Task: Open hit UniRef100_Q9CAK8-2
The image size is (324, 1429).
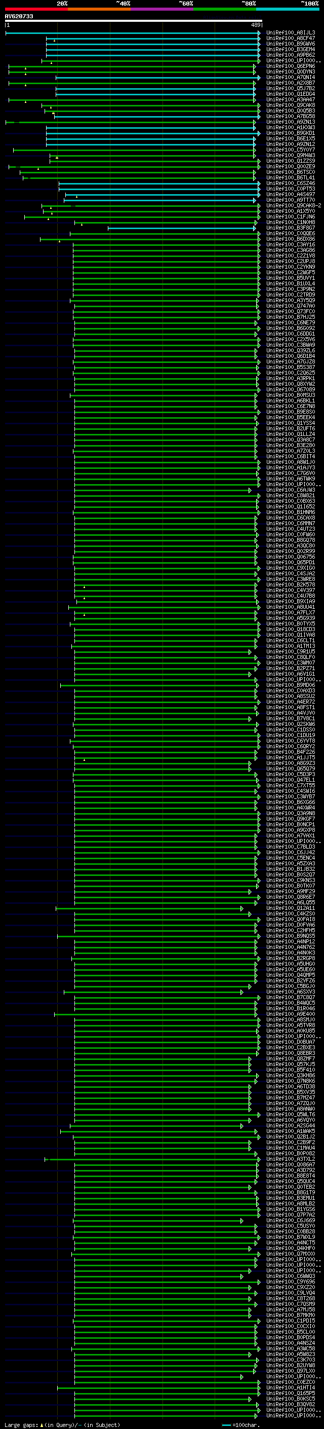Action: 294,205
